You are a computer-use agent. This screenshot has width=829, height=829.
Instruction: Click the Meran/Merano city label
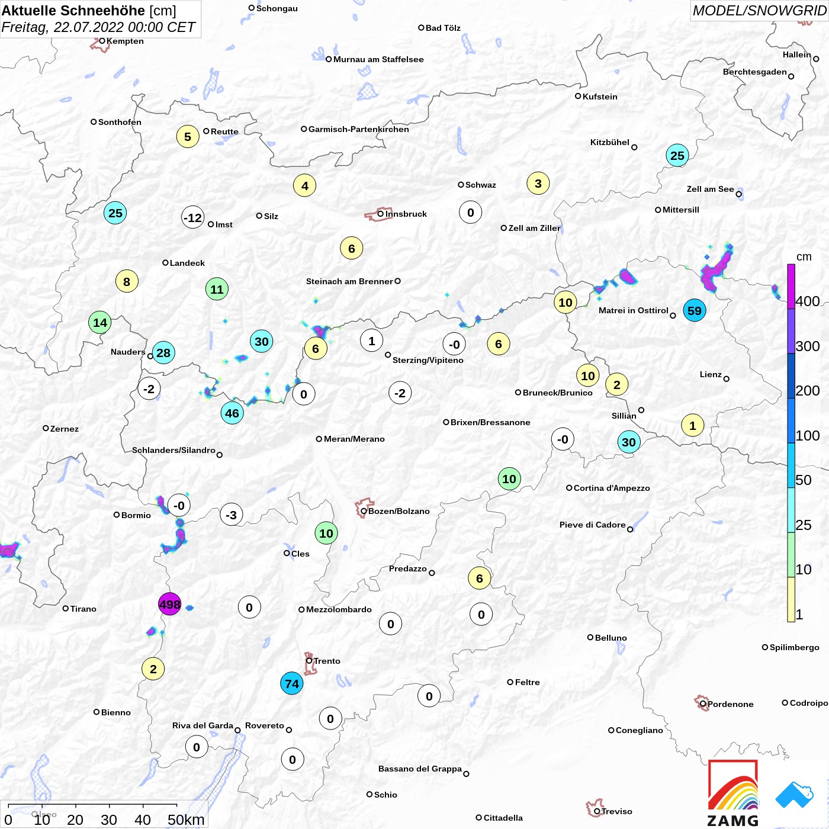point(354,439)
